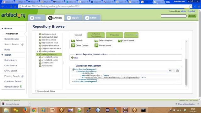This screenshot has height=113, width=201.
Task: Open GAVC Search in the sidebar
Action: tap(11, 71)
